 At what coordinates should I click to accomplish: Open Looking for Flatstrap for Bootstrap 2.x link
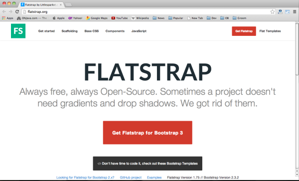pyautogui.click(x=85, y=178)
